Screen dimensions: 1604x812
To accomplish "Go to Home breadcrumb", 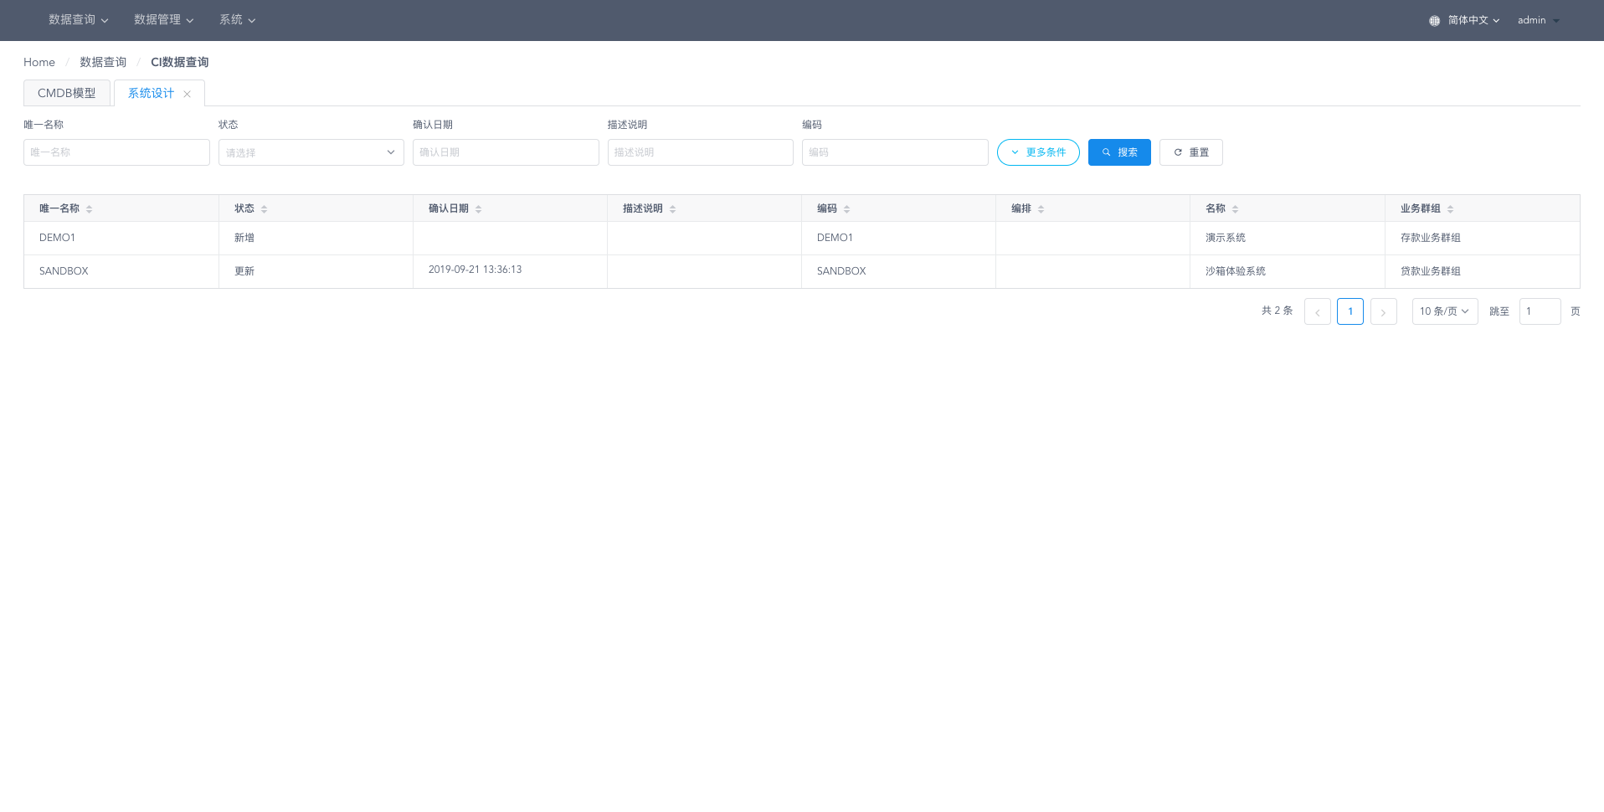I will [x=39, y=62].
